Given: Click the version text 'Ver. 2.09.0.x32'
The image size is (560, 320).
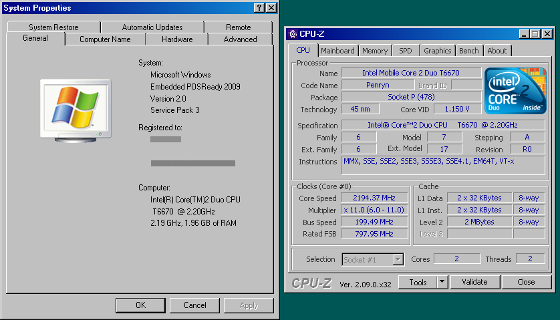Looking at the screenshot, I should tap(366, 285).
